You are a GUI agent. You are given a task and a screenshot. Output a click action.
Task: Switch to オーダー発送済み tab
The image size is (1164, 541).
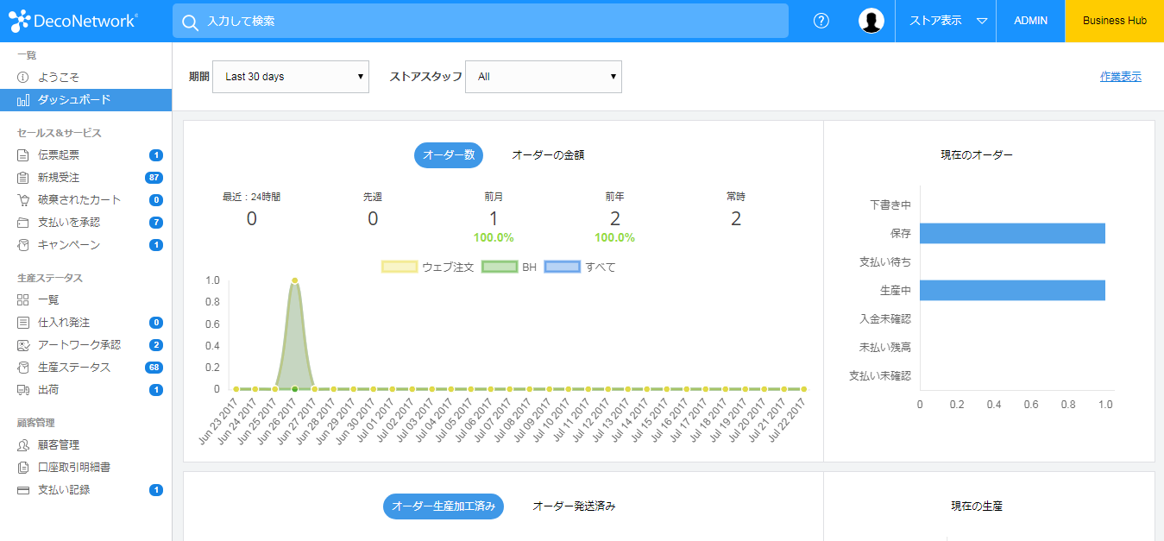coord(574,506)
